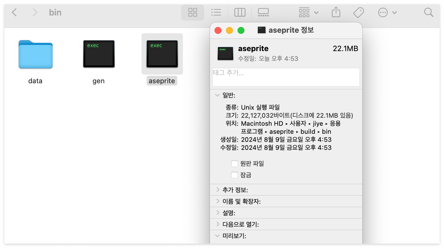
Task: Switch to icon view
Action: click(192, 12)
